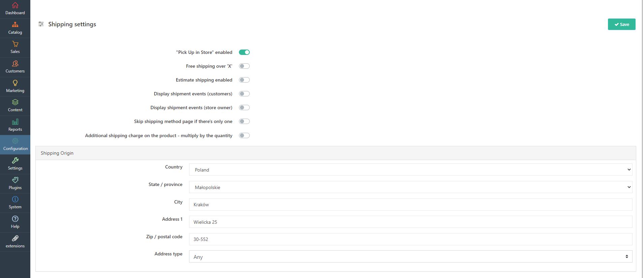Click the Shipping Origin panel header
This screenshot has width=643, height=278.
pos(336,153)
